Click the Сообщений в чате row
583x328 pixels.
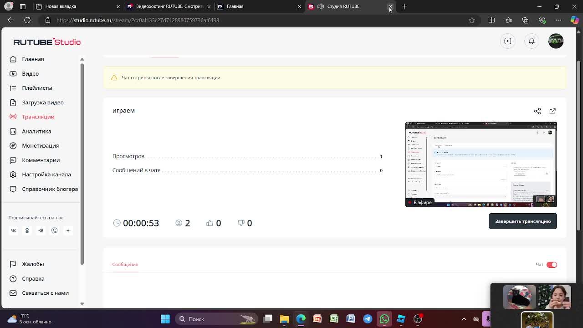247,170
